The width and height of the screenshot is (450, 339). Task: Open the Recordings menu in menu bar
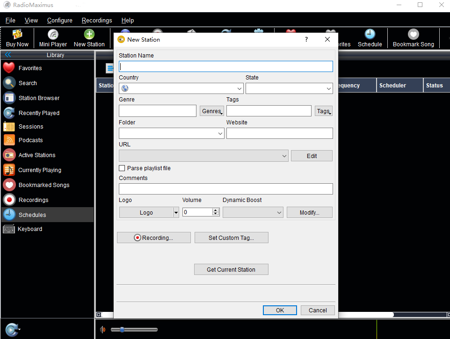[97, 21]
